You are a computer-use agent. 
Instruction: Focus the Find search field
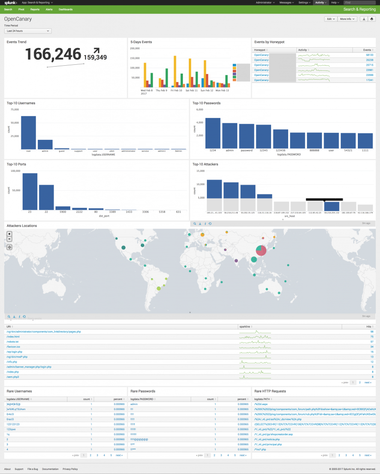(x=360, y=3)
